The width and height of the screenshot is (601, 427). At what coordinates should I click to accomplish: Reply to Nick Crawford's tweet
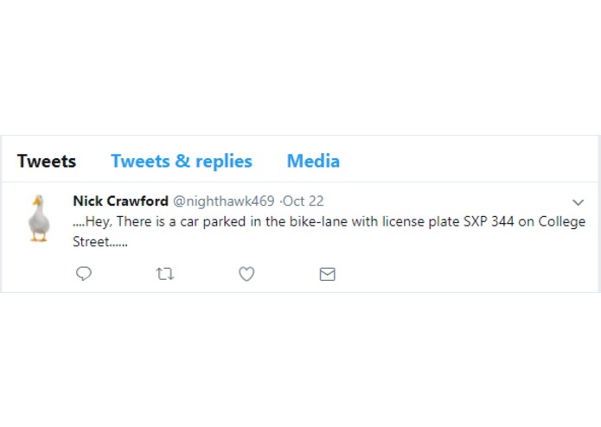(84, 274)
